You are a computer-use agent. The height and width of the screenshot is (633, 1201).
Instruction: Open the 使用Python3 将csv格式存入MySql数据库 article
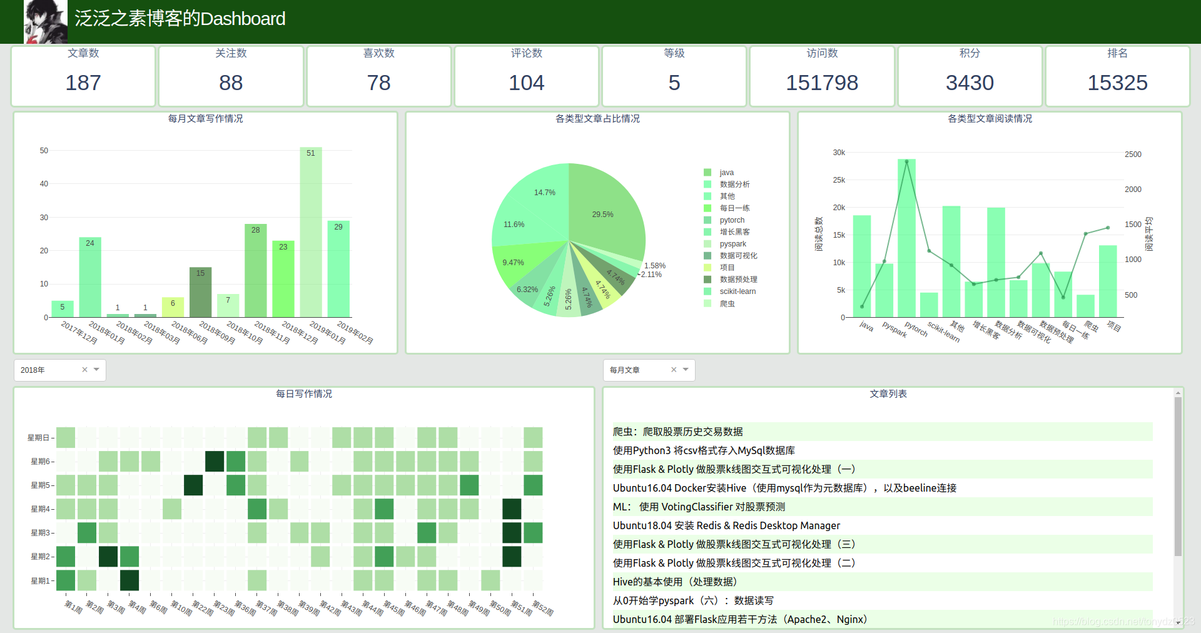704,450
